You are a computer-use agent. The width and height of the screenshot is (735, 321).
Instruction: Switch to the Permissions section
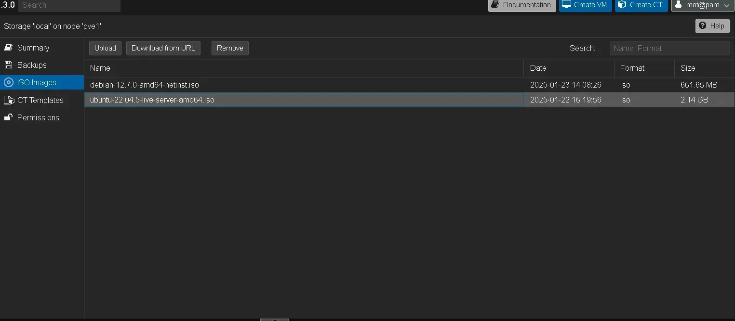click(38, 117)
